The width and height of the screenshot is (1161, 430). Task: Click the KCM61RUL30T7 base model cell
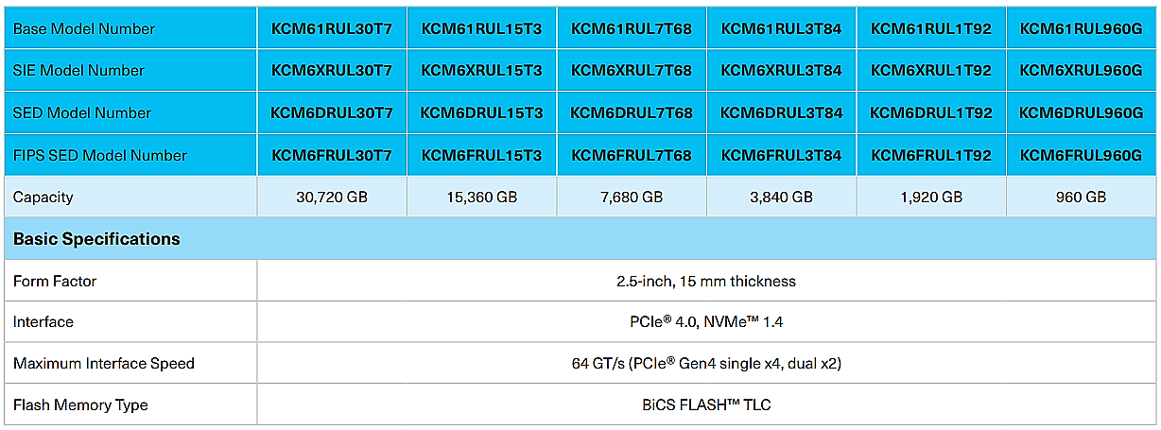tap(331, 28)
